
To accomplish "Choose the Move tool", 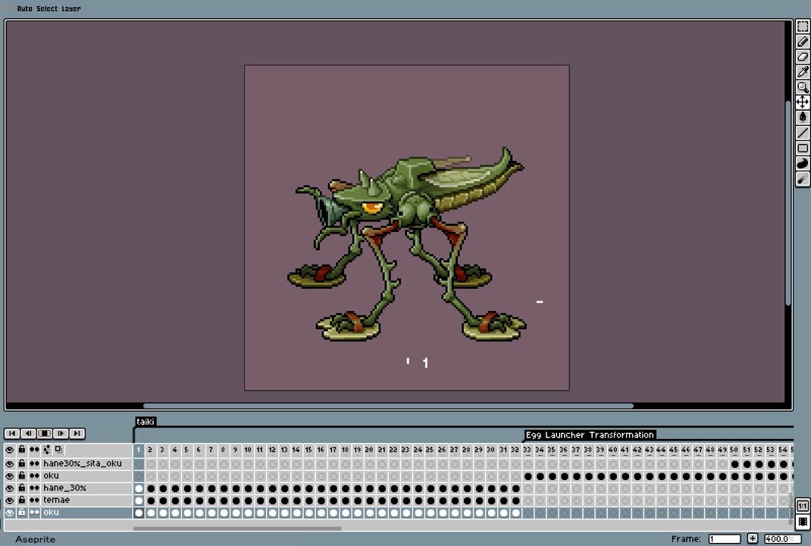I will 802,102.
